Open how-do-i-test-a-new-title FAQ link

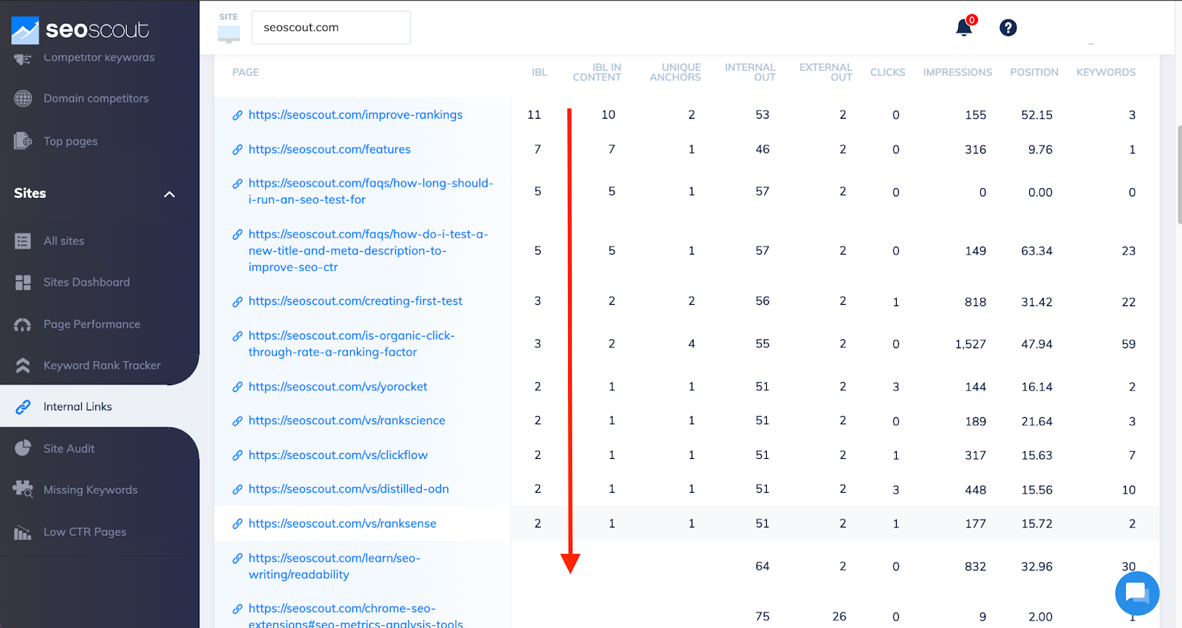(x=369, y=251)
